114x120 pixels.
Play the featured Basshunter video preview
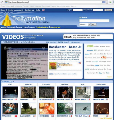25,61
